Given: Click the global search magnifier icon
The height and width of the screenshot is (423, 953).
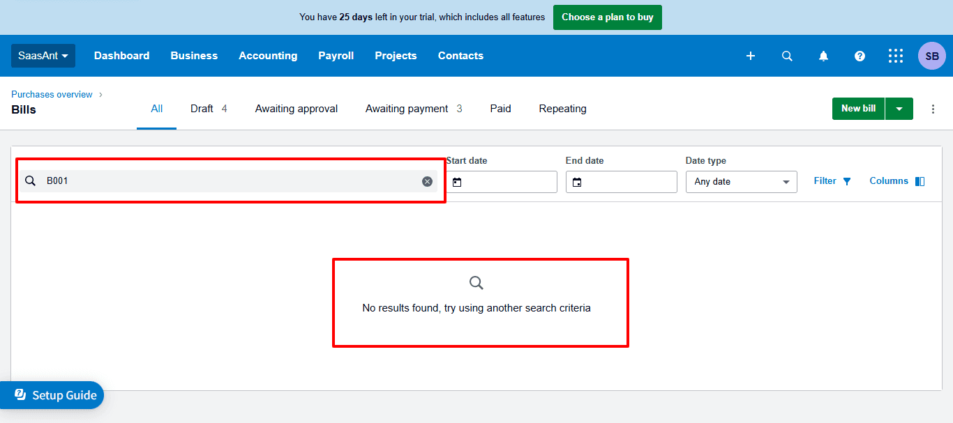Looking at the screenshot, I should pos(787,56).
